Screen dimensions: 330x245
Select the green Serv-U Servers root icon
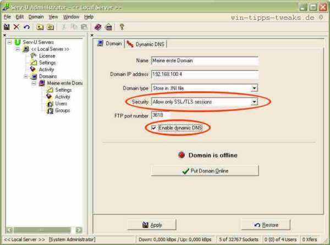point(18,42)
